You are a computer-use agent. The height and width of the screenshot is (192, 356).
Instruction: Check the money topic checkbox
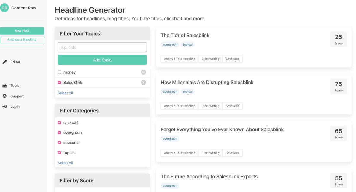(x=59, y=72)
